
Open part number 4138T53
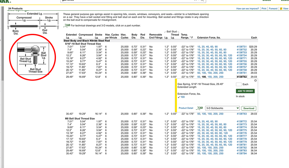click(241, 52)
